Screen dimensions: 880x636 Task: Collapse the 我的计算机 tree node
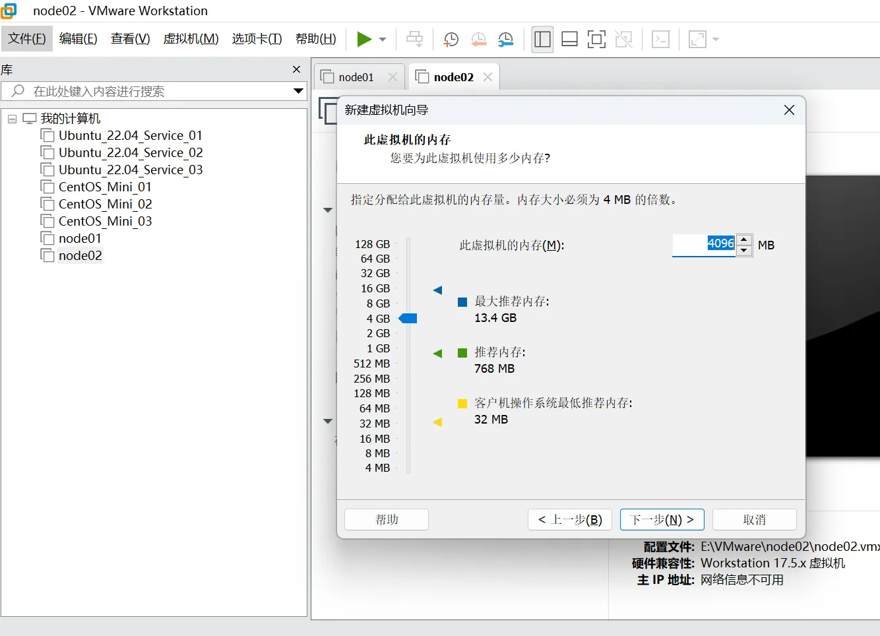pos(12,119)
